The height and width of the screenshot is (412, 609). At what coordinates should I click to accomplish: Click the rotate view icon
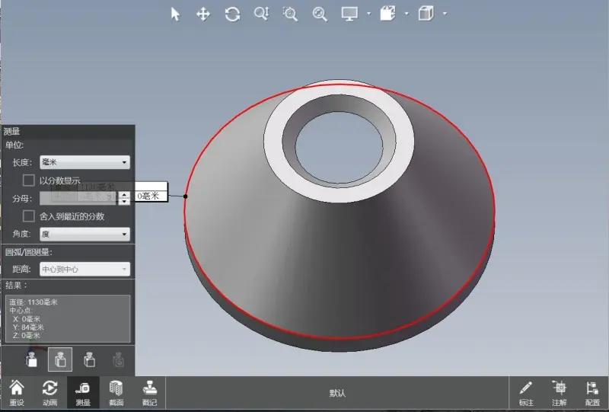(232, 14)
